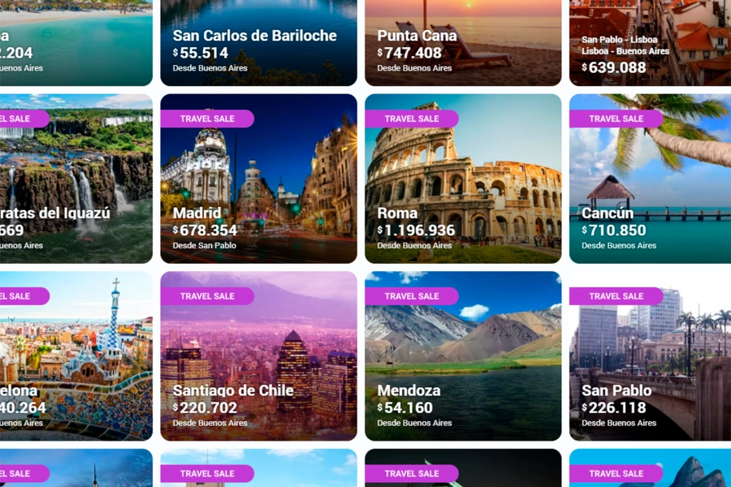The height and width of the screenshot is (487, 731).
Task: Open the Santiago de Chile offer
Action: click(x=259, y=356)
